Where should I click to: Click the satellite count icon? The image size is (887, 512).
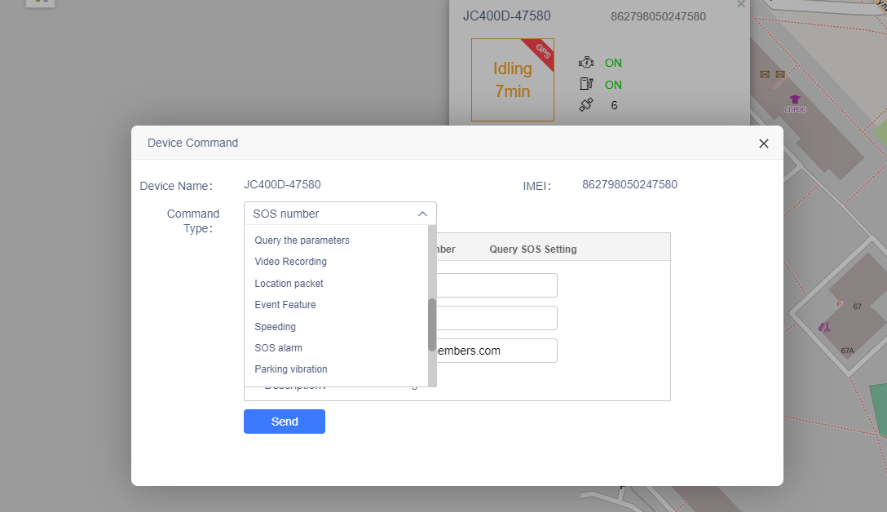click(x=586, y=104)
